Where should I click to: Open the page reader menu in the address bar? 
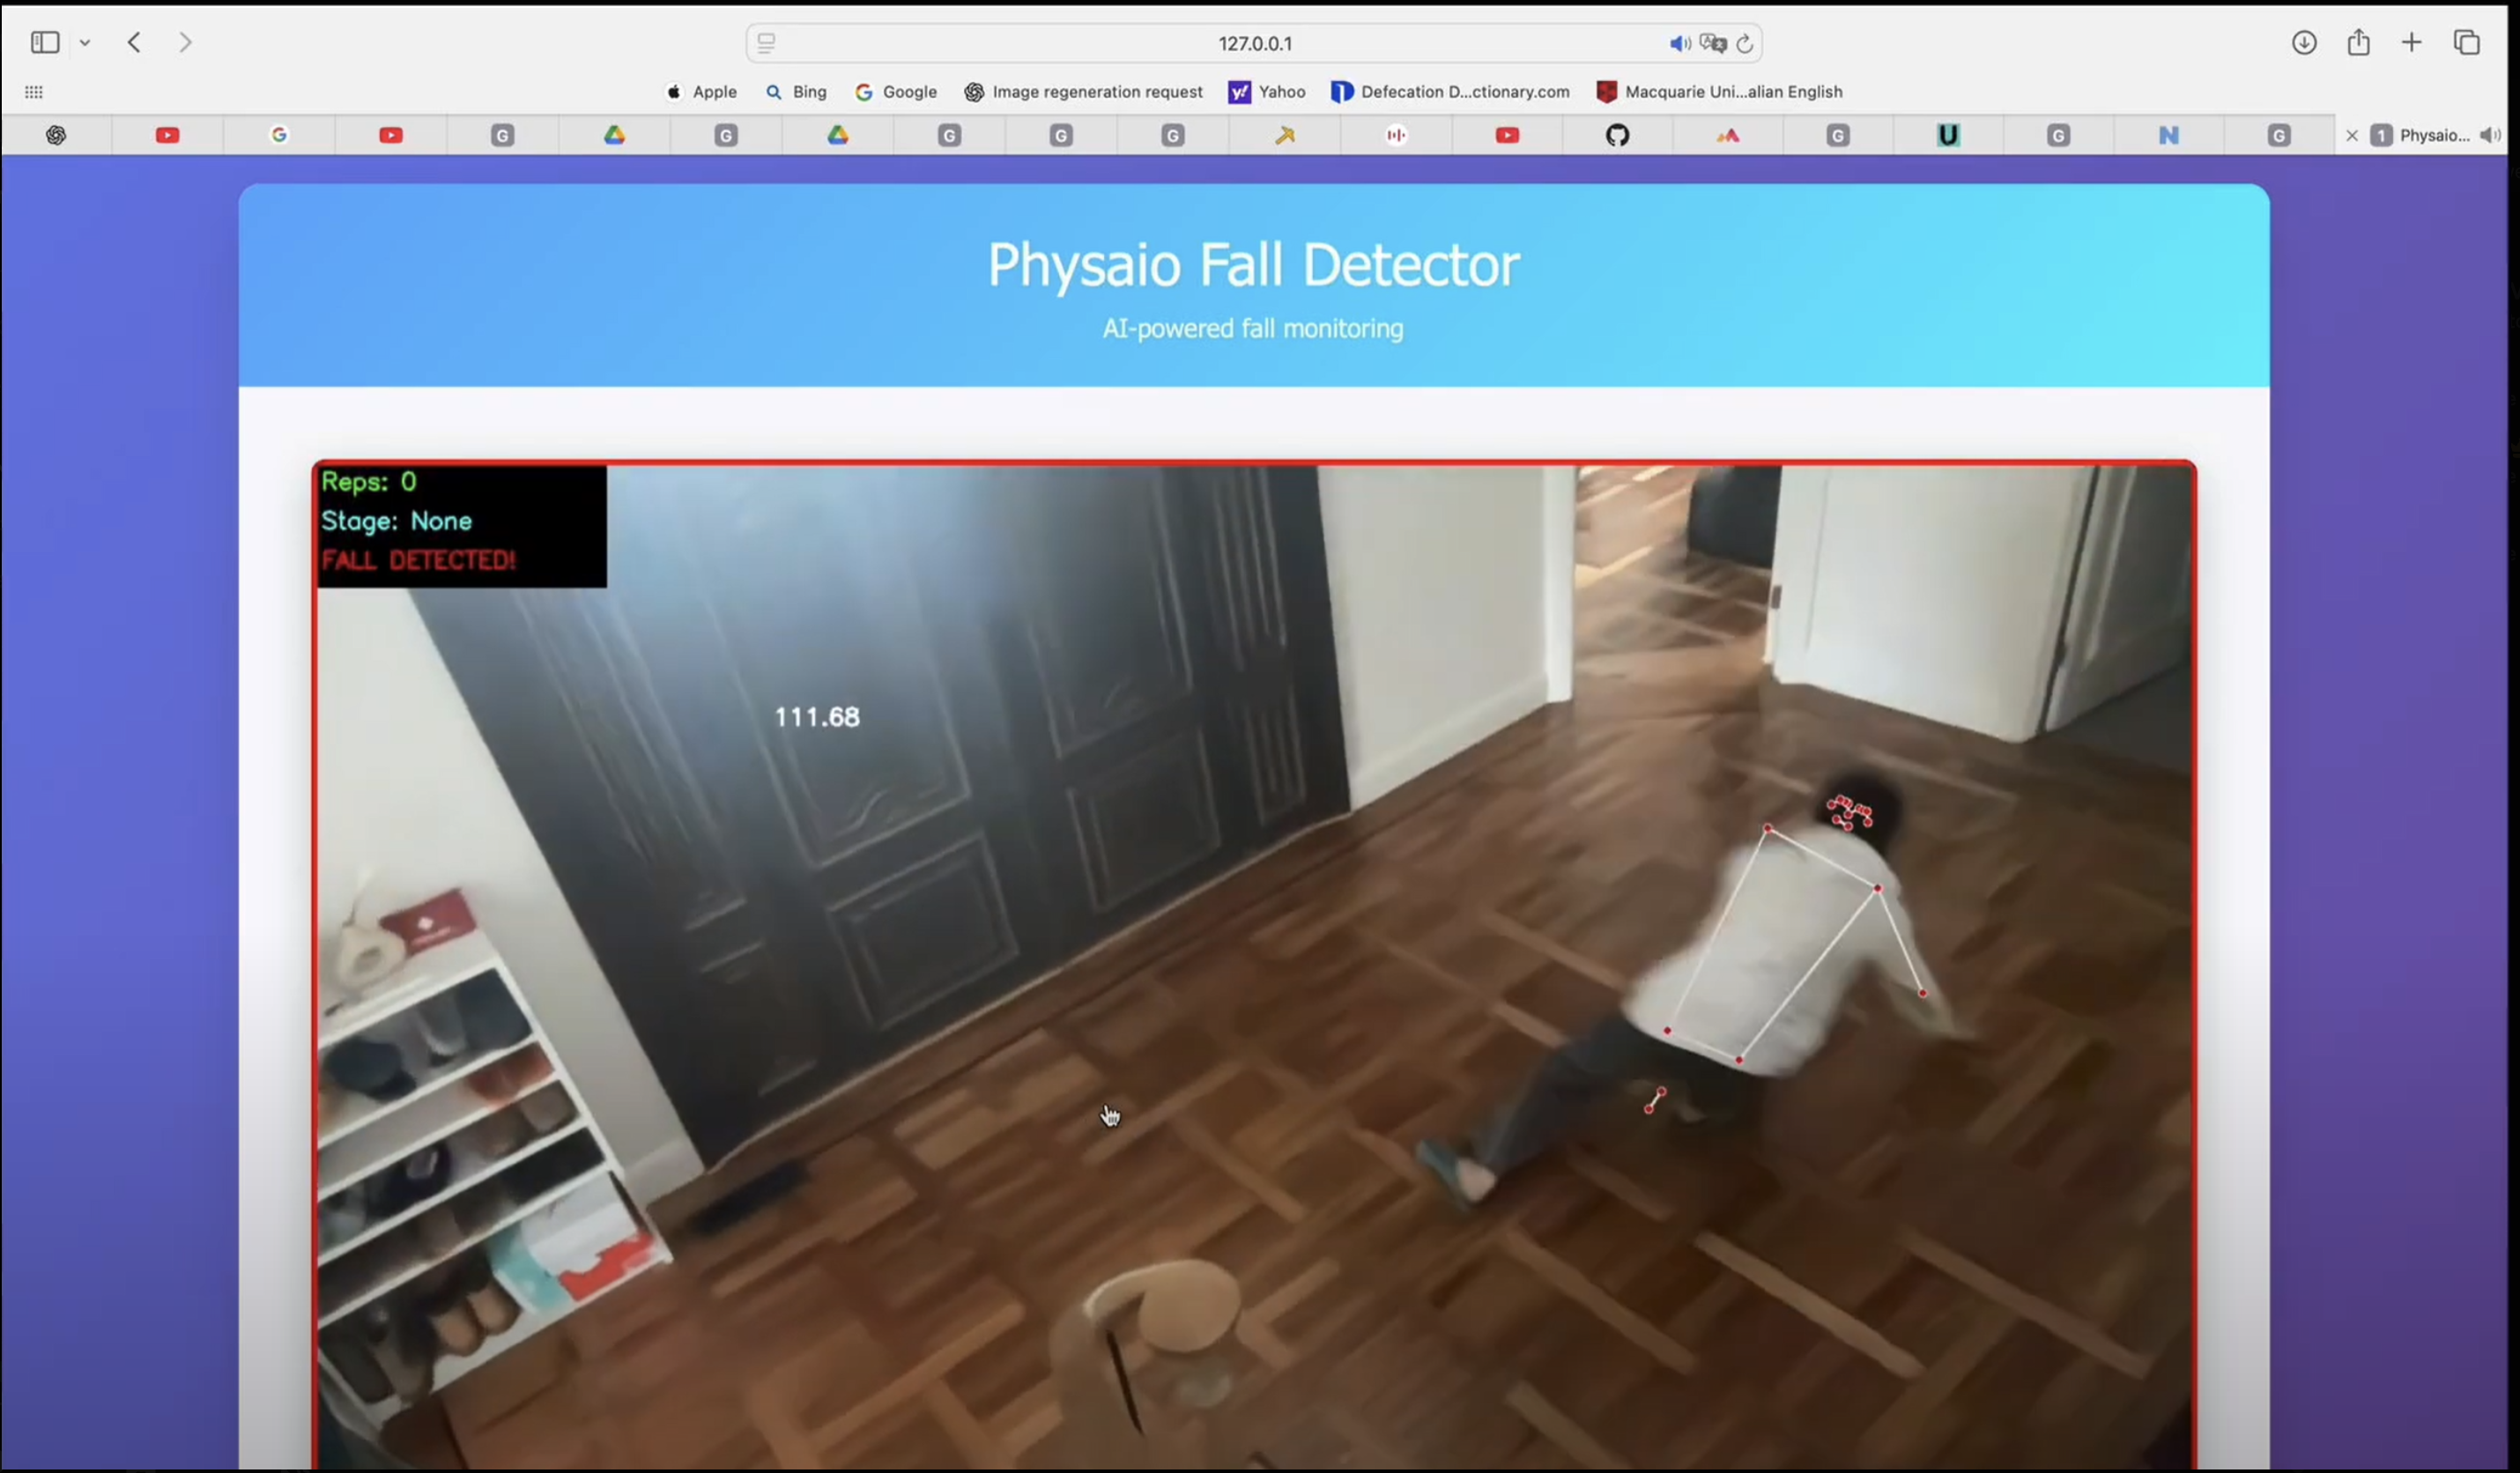point(766,43)
